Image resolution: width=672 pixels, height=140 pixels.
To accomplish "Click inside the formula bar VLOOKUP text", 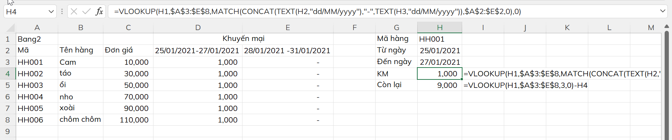I will point(315,12).
